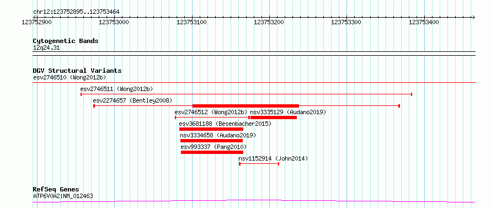Open the esv3681188 (Besenbacher2015) variant bar
This screenshot has height=208, width=491.
[211, 129]
